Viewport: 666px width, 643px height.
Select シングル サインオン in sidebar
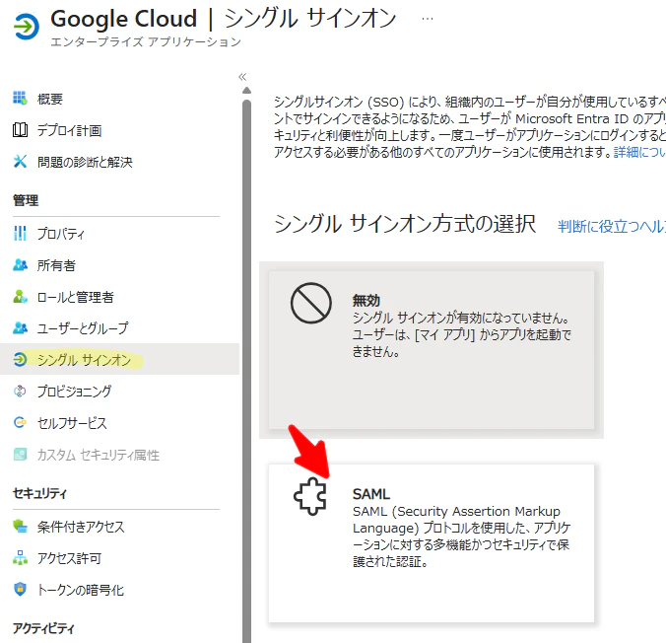point(119,359)
